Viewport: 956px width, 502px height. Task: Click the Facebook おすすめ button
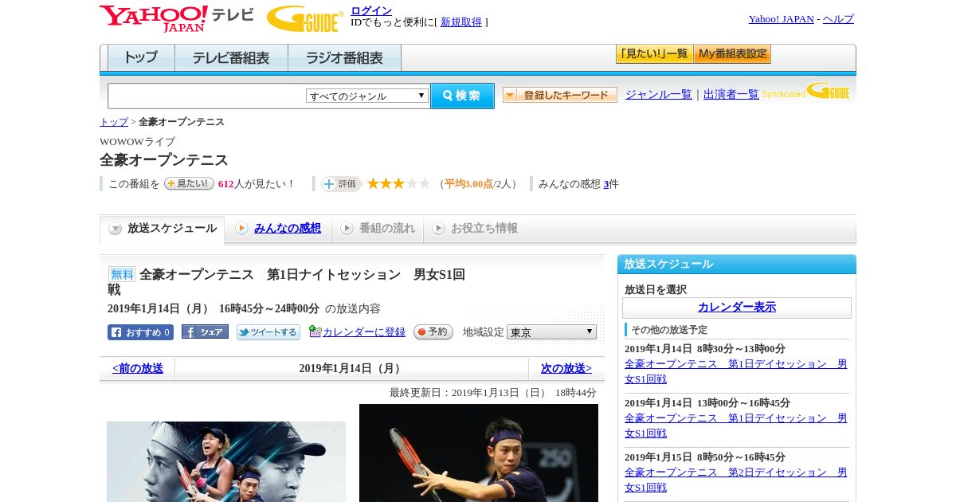pyautogui.click(x=140, y=332)
